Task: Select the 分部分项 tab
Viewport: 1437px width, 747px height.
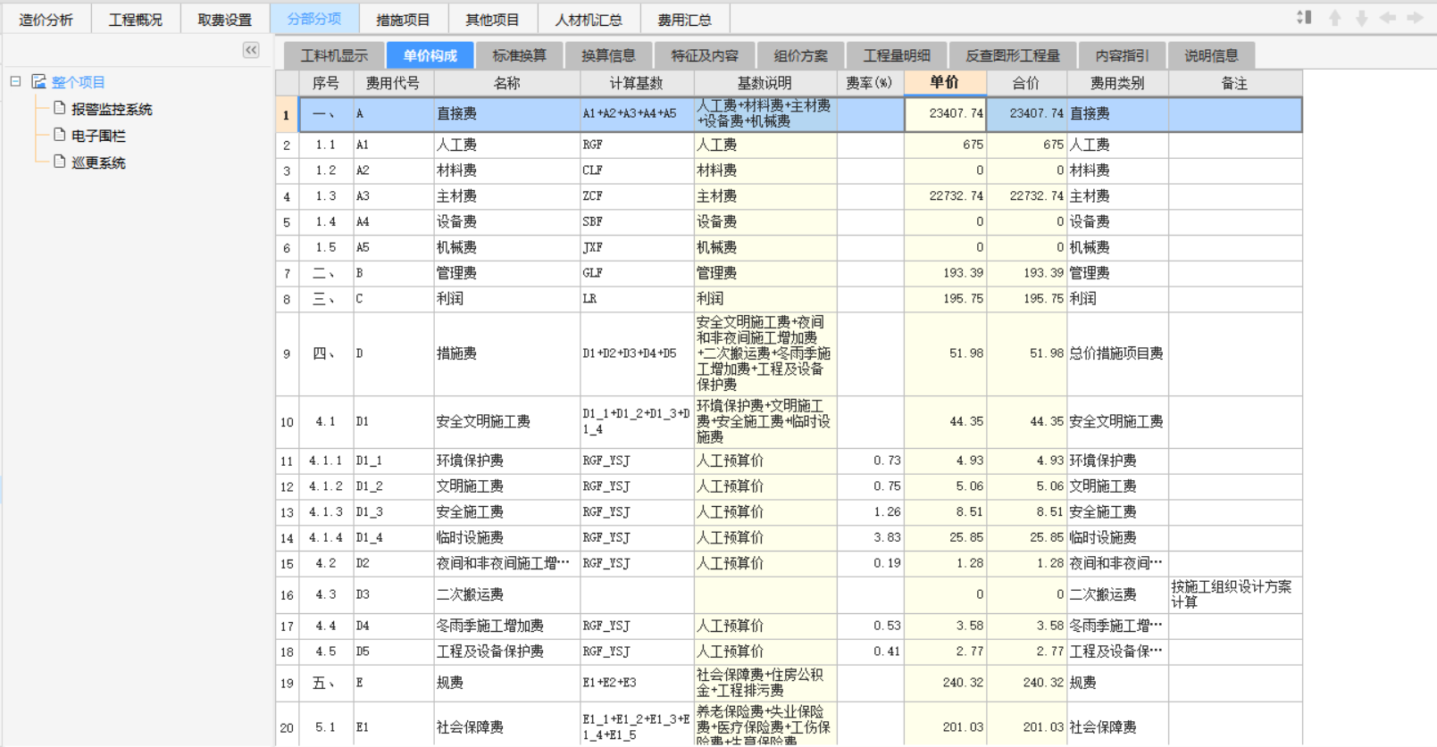Action: (x=314, y=19)
